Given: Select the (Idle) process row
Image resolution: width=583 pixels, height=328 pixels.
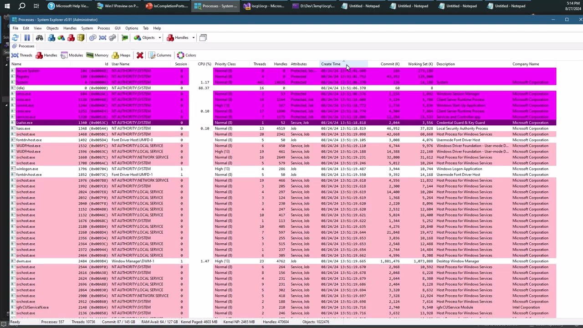Looking at the screenshot, I should tap(283, 88).
